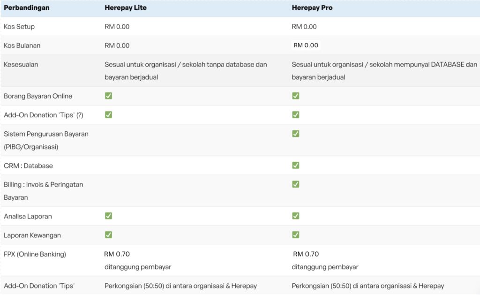The width and height of the screenshot is (480, 295).
Task: Click Lite text 'tanpa database dan bayaran berjadual'
Action: tap(186, 71)
